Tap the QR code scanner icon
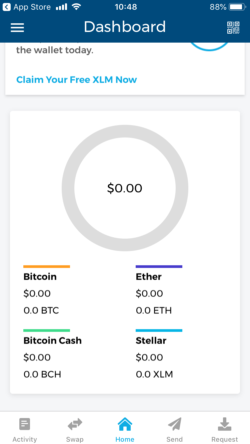This screenshot has width=250, height=444. pos(233,28)
